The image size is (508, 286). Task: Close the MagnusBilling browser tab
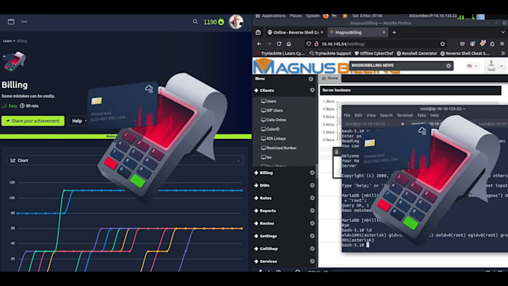click(x=384, y=32)
